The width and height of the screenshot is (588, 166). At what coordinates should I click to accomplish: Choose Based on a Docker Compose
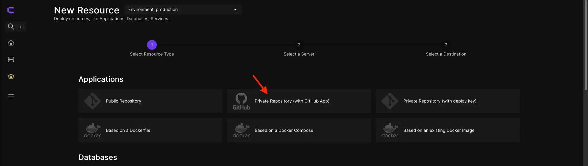click(x=299, y=130)
